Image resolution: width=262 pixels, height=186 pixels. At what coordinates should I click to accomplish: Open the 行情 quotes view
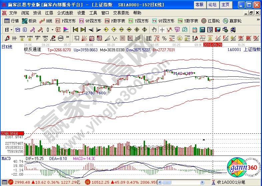pos(11,21)
